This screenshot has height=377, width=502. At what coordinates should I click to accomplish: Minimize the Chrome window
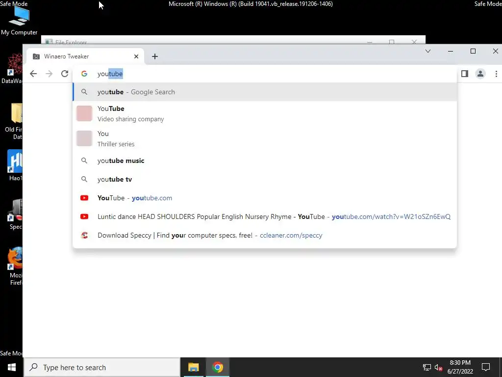(x=451, y=51)
